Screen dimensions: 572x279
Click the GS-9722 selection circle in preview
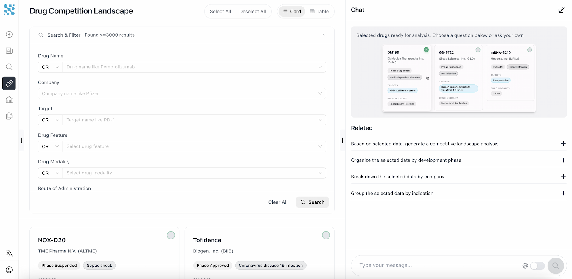tap(478, 50)
